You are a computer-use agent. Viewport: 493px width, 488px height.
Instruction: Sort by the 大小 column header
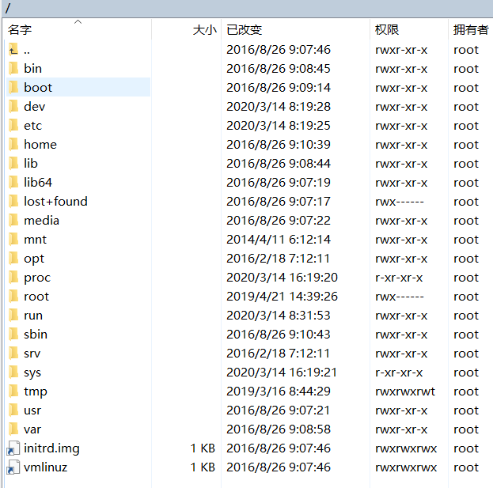[x=187, y=30]
